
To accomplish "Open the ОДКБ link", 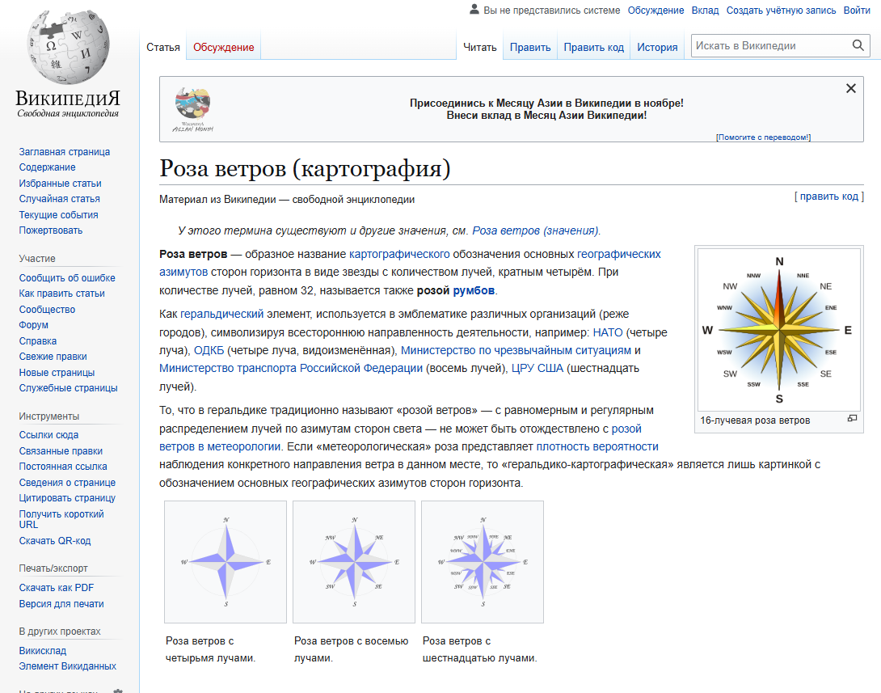I will click(x=209, y=350).
